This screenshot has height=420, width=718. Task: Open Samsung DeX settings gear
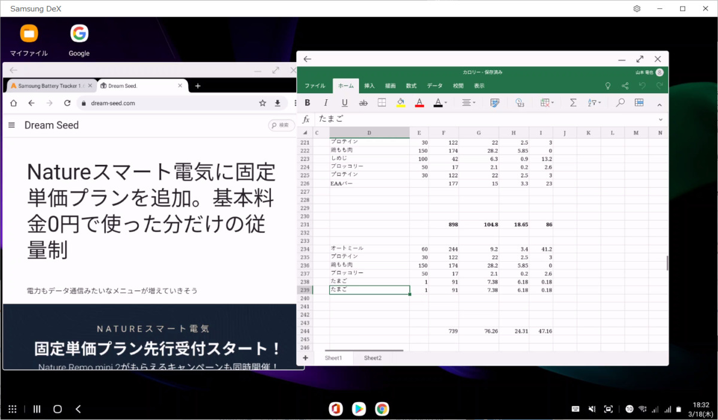coord(637,8)
